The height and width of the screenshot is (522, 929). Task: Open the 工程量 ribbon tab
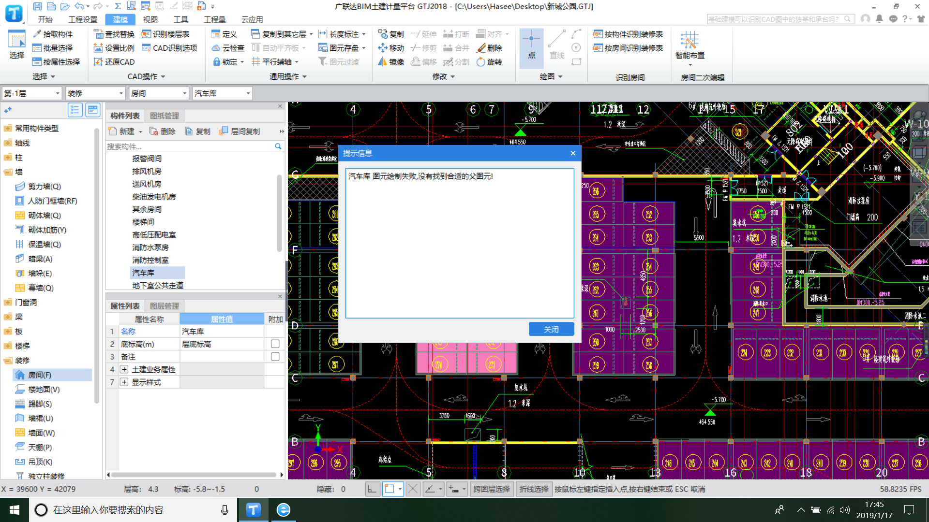click(214, 19)
